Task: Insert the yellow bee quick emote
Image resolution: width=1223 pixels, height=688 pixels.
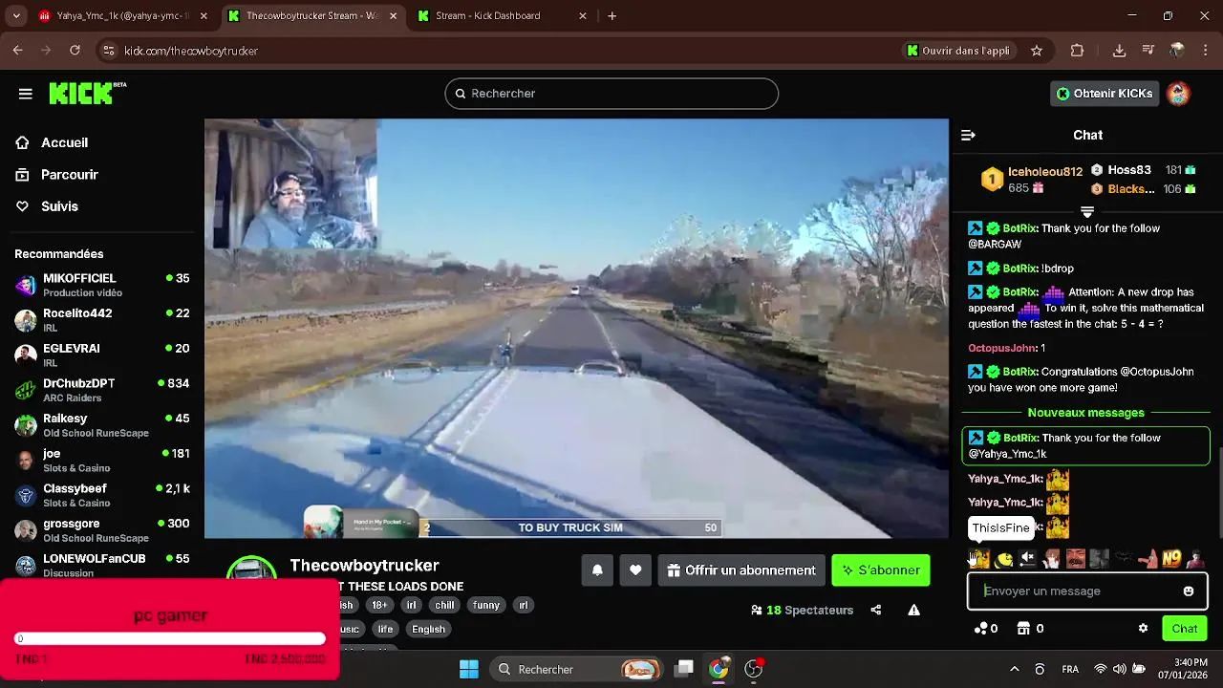Action: (1004, 559)
